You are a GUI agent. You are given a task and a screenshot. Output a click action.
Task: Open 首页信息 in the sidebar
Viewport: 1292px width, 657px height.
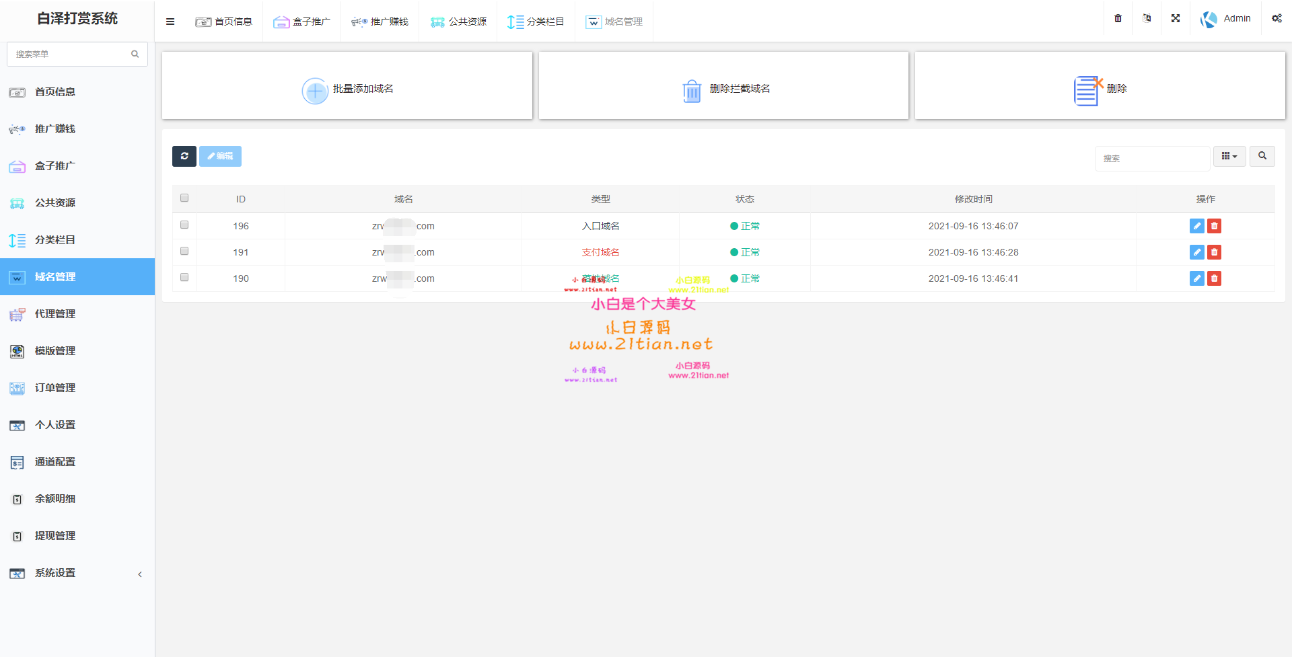[77, 92]
